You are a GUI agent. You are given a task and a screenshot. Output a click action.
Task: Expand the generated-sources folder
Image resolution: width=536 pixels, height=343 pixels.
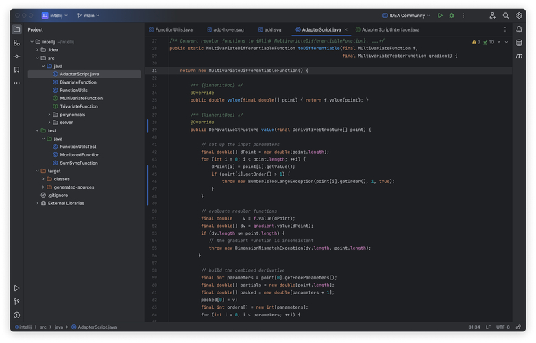[x=43, y=187]
